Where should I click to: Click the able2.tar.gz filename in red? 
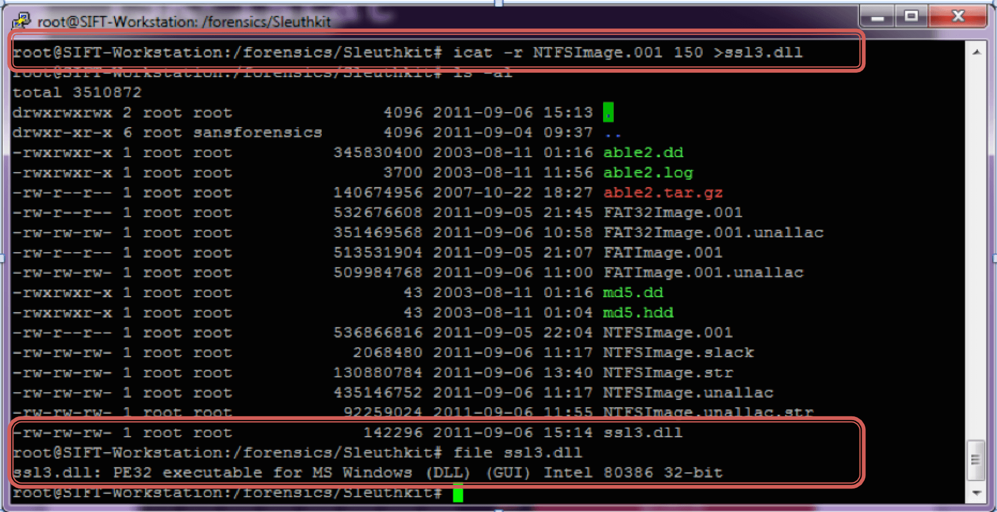click(663, 193)
